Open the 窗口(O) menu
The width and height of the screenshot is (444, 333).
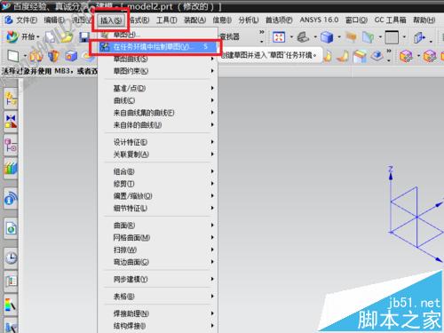tap(356, 20)
